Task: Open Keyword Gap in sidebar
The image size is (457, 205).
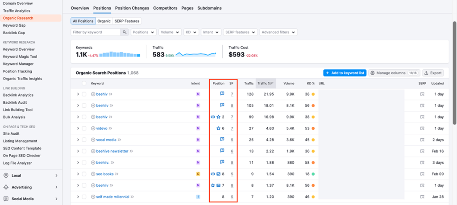Action: (14, 25)
